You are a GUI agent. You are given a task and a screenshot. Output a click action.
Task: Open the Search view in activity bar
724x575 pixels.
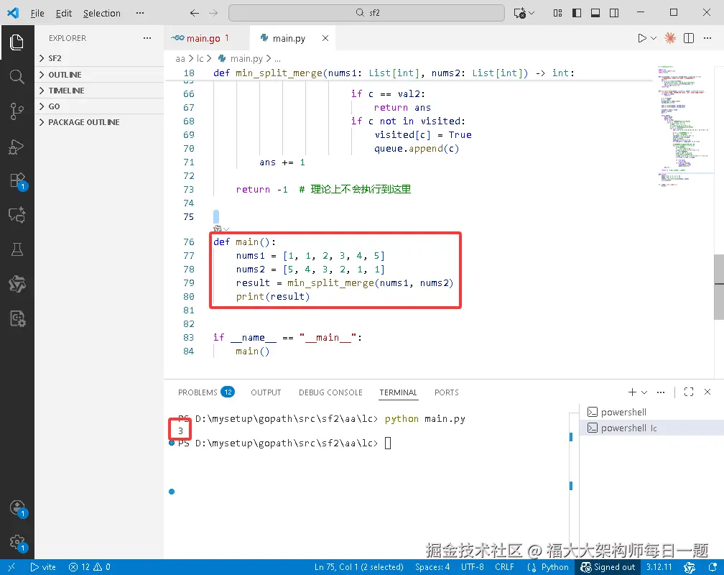click(x=17, y=77)
